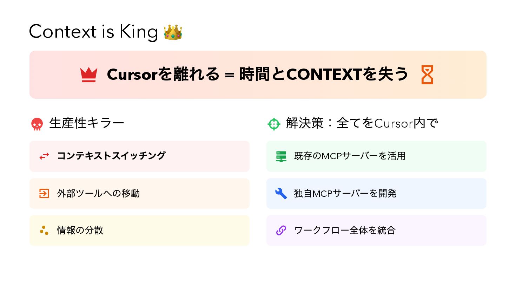Select the 既存のMCPサーバーを活用 card
This screenshot has height=291, width=516.
point(376,156)
